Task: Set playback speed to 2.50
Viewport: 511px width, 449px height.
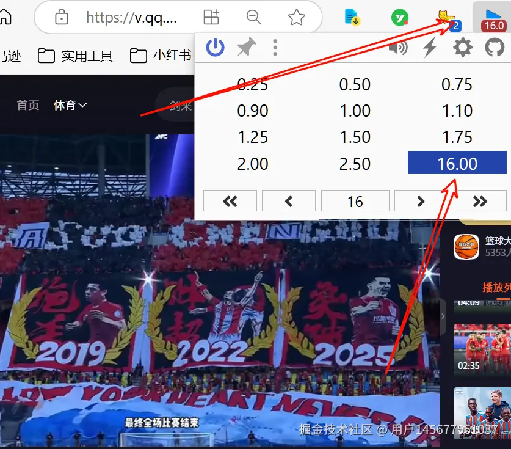Action: (355, 164)
